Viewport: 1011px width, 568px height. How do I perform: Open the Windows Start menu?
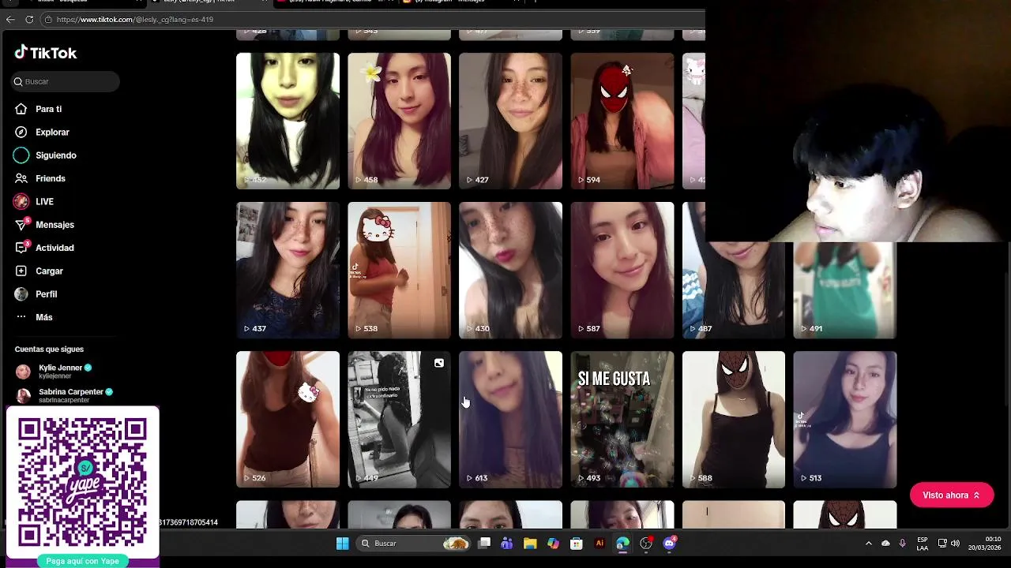pos(342,544)
